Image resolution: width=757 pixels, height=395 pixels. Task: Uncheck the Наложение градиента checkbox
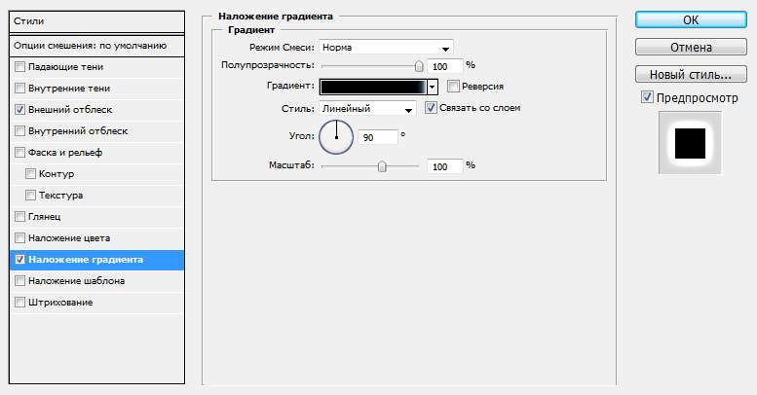point(19,260)
